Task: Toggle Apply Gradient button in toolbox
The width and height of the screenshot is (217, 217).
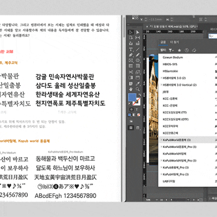Action: [x=134, y=115]
